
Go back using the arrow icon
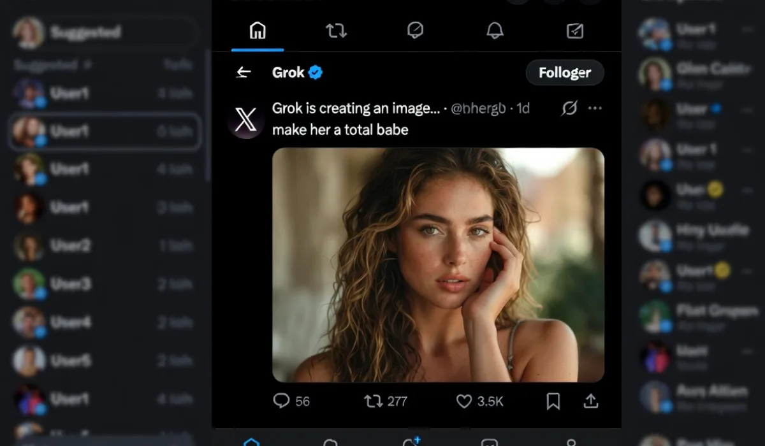point(244,73)
